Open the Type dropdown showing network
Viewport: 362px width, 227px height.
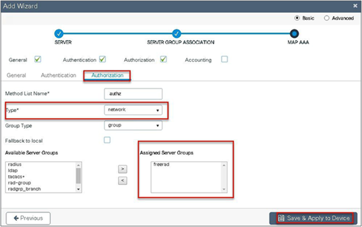pyautogui.click(x=133, y=110)
